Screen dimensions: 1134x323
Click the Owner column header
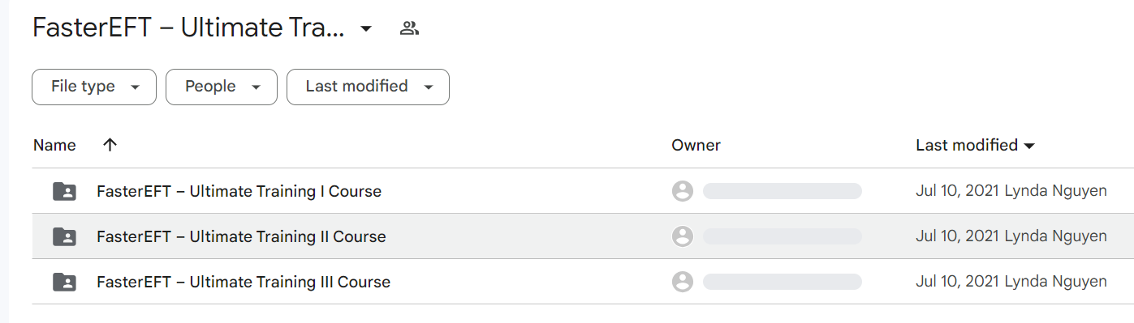[696, 145]
